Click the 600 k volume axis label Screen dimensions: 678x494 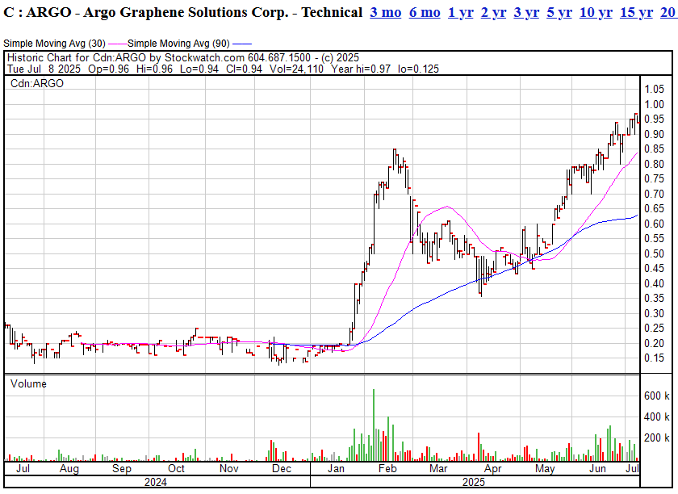(x=657, y=396)
